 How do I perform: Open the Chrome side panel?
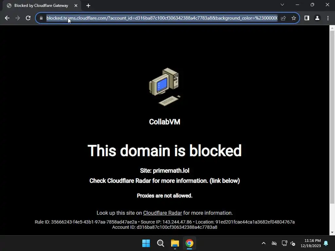pyautogui.click(x=307, y=18)
